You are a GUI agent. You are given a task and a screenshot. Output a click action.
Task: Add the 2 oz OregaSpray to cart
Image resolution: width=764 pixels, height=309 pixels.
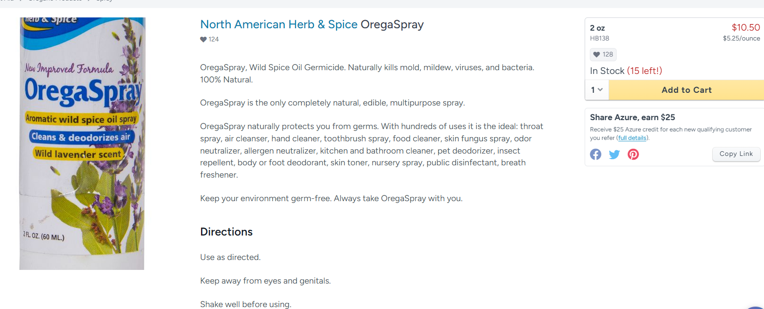pyautogui.click(x=686, y=89)
